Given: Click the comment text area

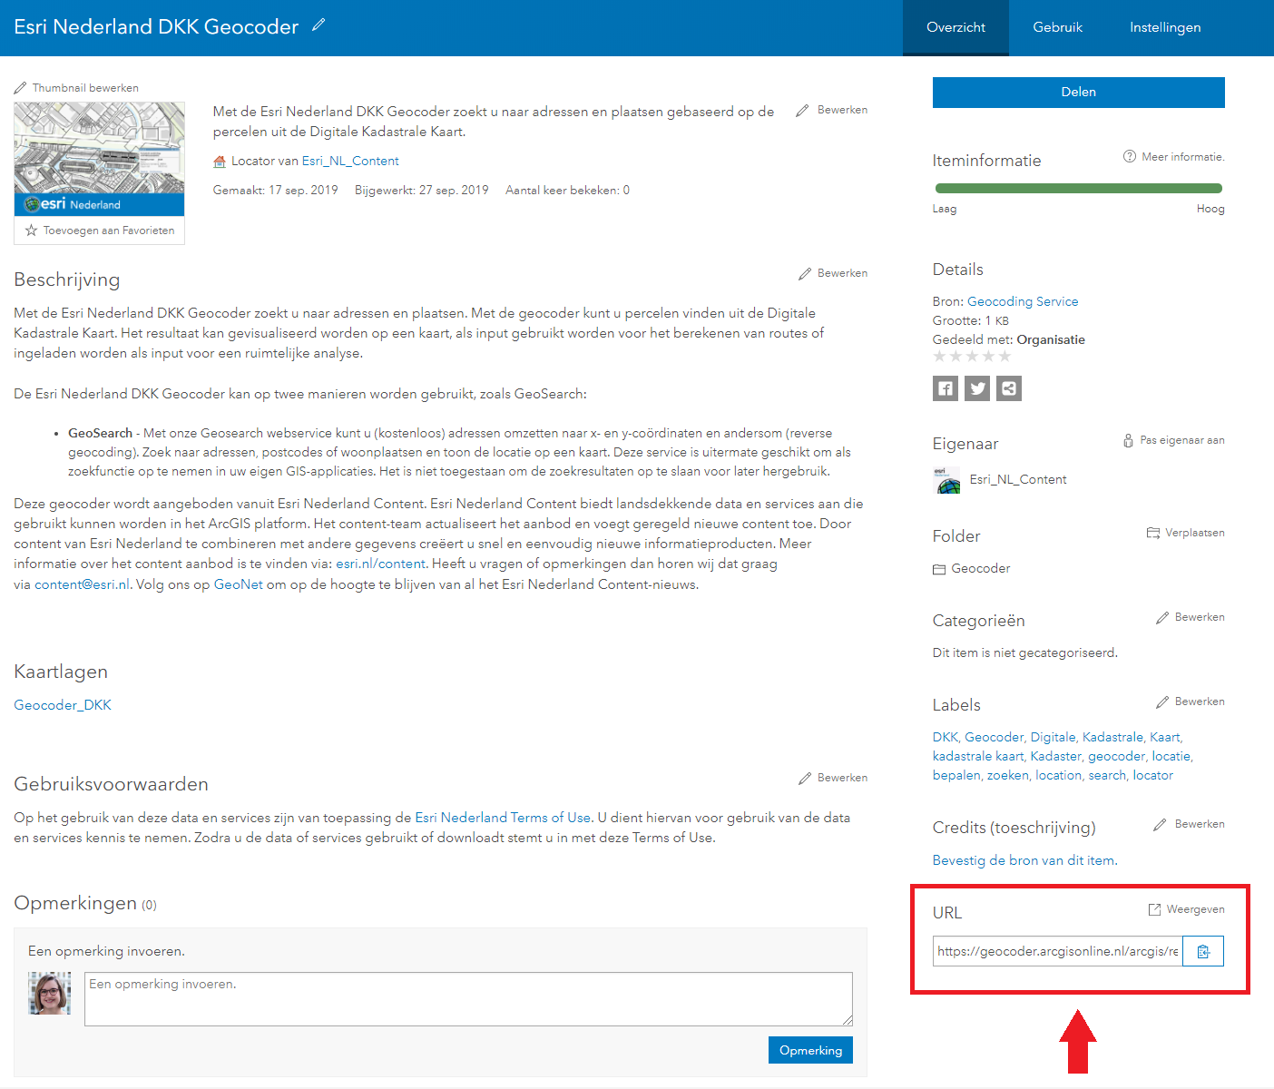Looking at the screenshot, I should (x=468, y=999).
